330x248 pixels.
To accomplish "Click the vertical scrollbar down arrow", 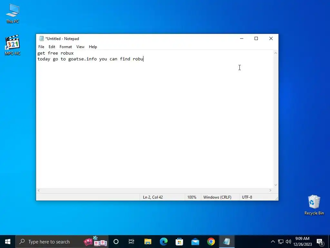I will click(x=276, y=185).
